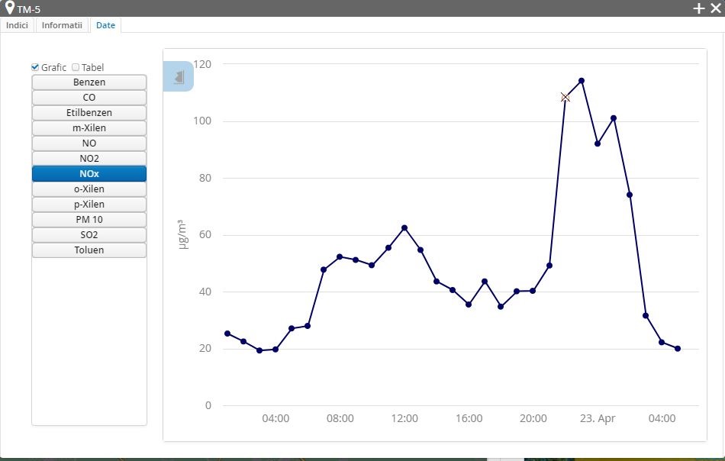Click the active NOx button

89,174
